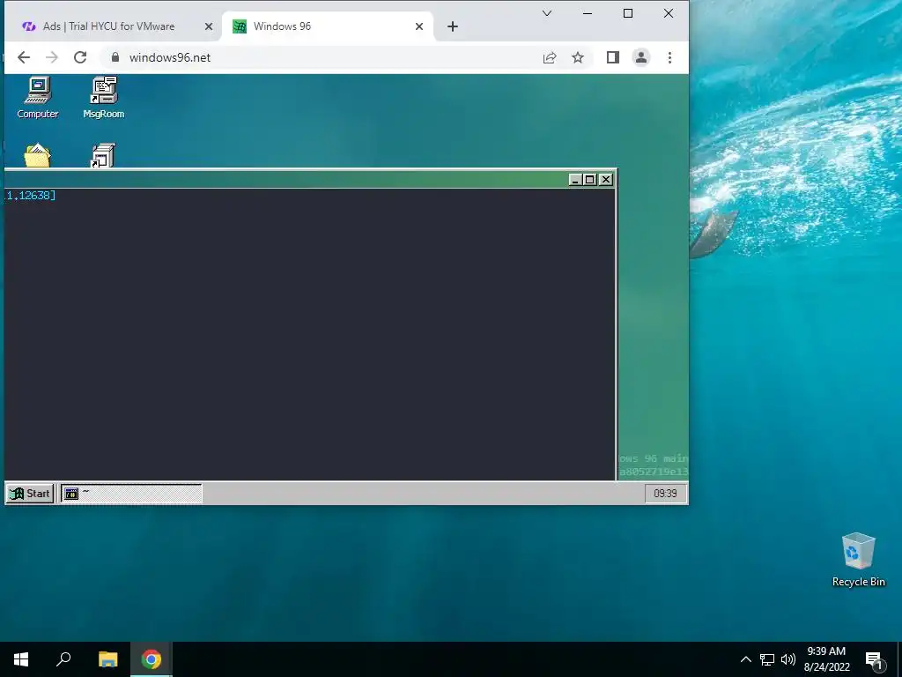Open the yellow folder icon below Computer
902x677 pixels.
(x=37, y=155)
